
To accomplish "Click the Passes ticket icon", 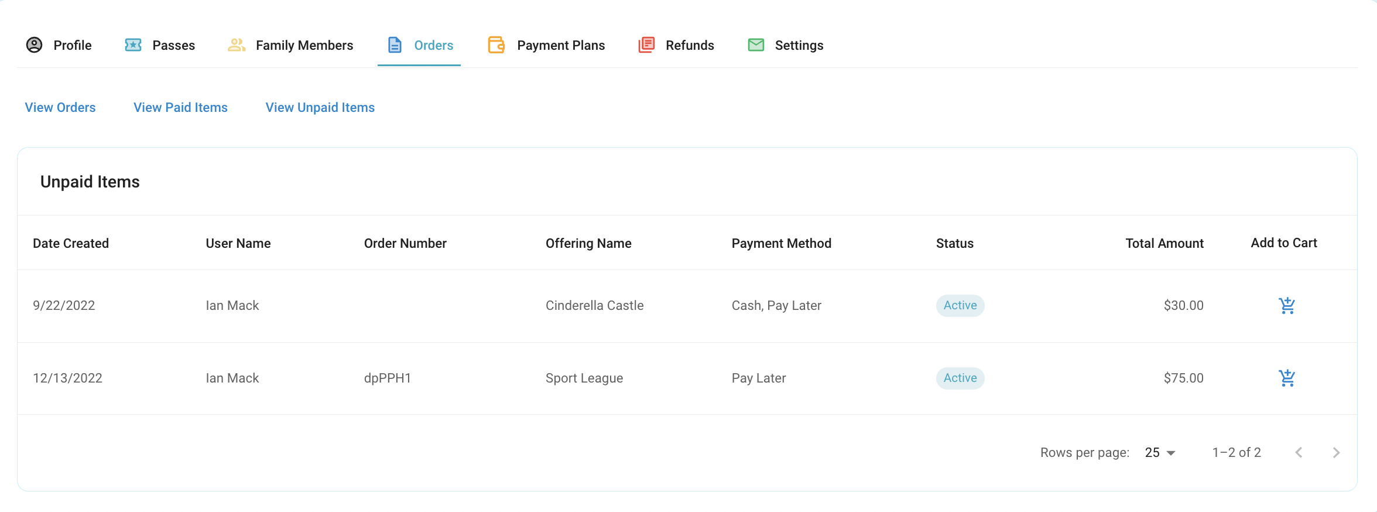I will click(133, 45).
